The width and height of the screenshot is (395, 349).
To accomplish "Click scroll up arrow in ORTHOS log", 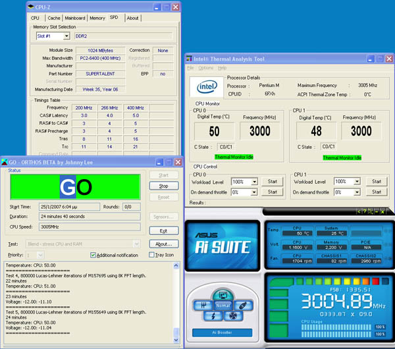I will point(176,265).
